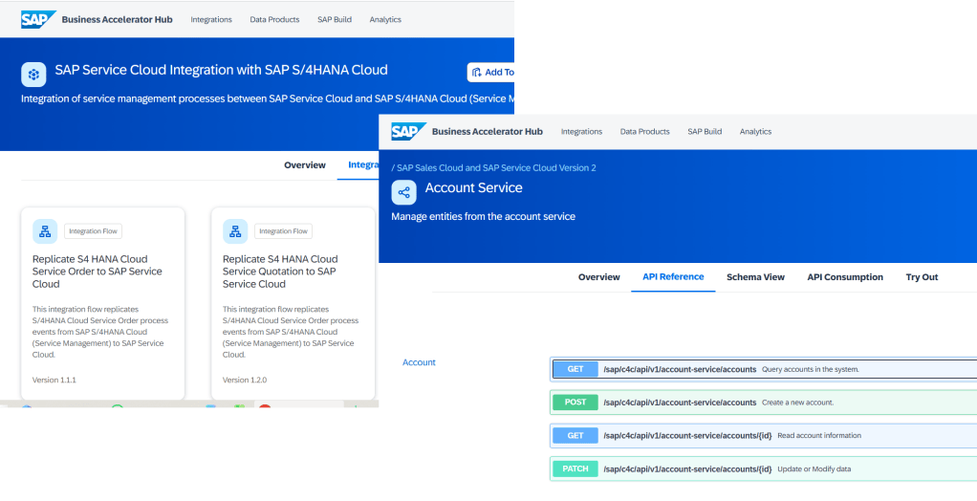Viewport: 977px width, 501px height.
Task: Open the API Consumption tab
Action: [x=845, y=277]
